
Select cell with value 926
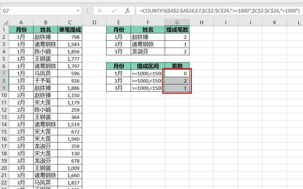[x=70, y=81]
